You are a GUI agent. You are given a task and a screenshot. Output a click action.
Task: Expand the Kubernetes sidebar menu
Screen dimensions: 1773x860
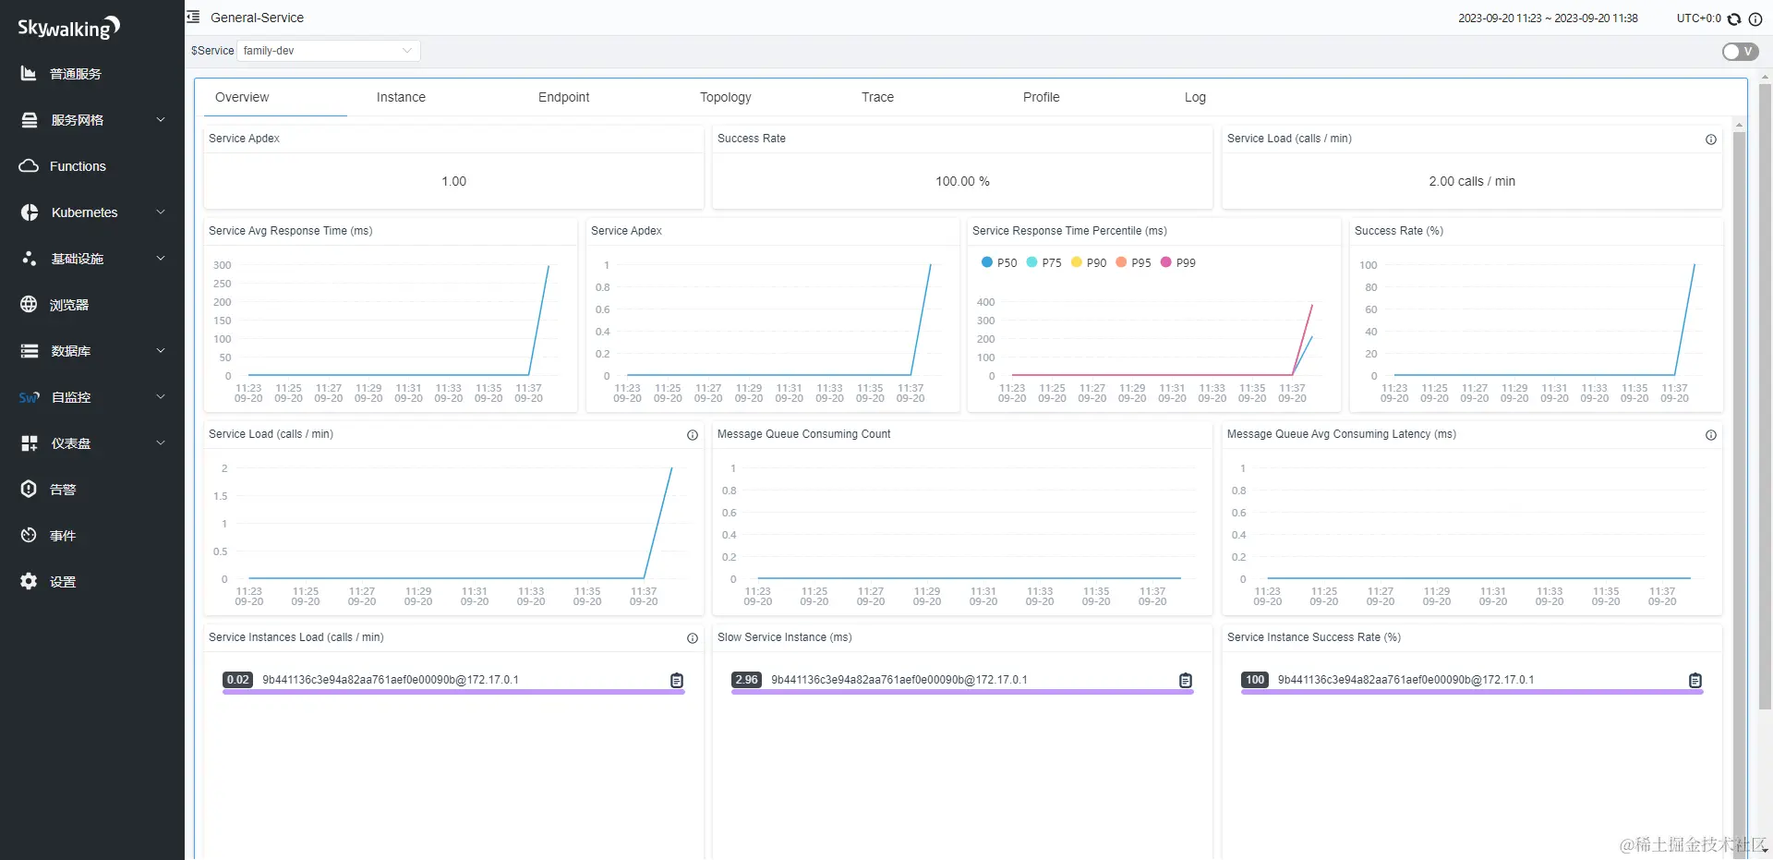coord(92,212)
